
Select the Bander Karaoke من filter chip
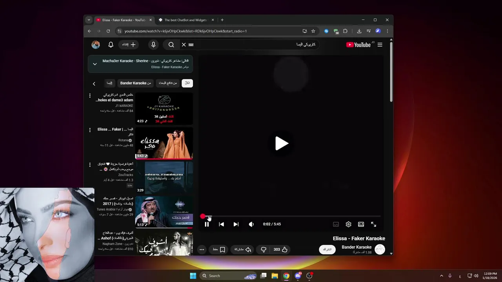(135, 83)
